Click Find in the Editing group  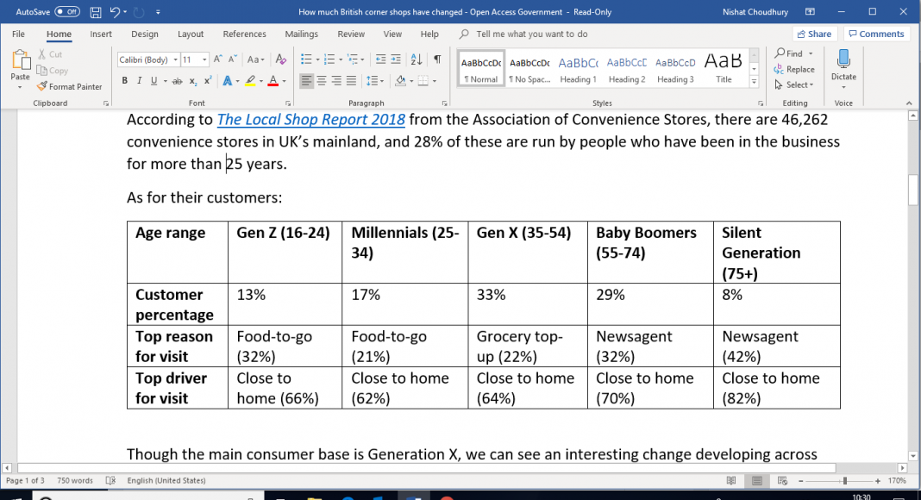point(789,53)
